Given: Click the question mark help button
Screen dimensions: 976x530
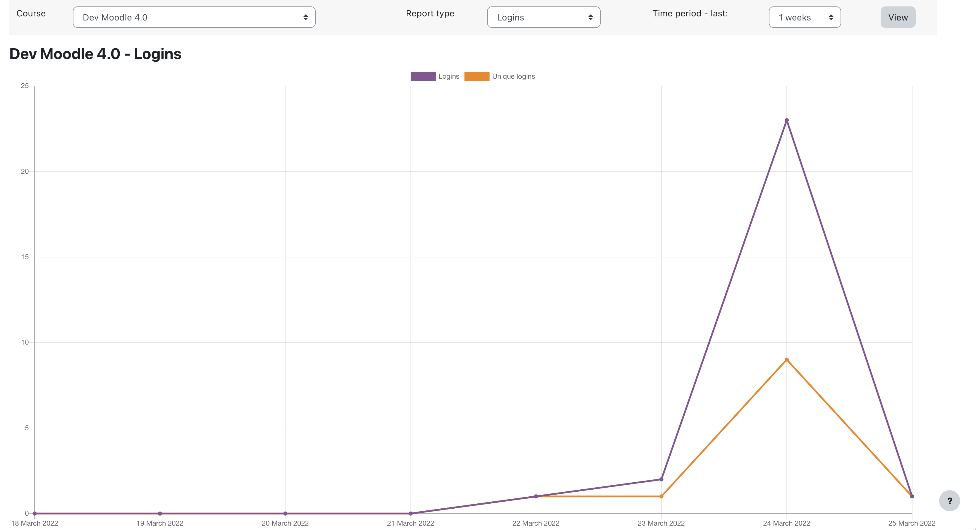Looking at the screenshot, I should point(949,501).
